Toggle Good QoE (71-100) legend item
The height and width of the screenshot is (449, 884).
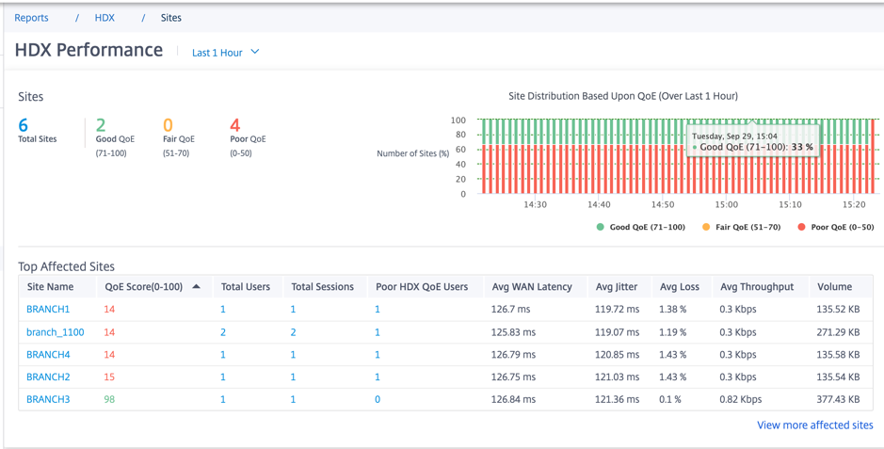(x=640, y=227)
